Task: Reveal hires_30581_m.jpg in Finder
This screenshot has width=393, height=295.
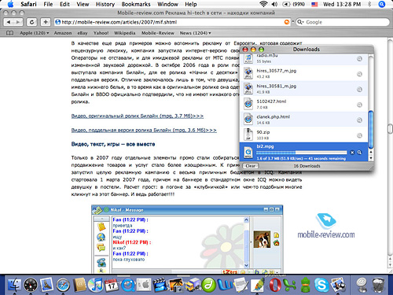Action: tap(359, 89)
